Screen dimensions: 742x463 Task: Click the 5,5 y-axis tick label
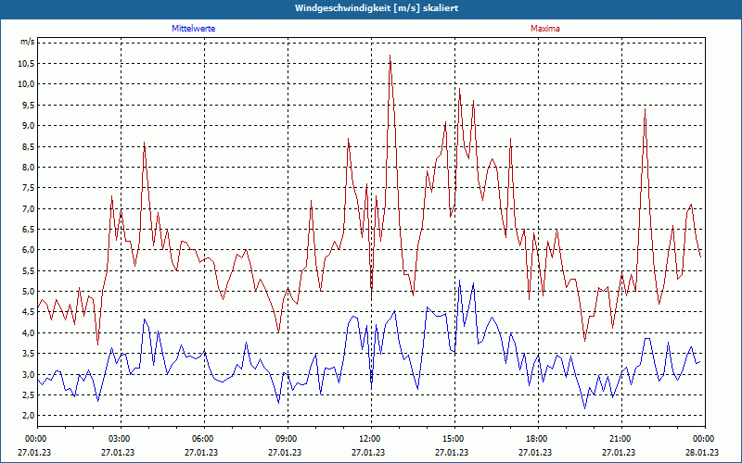point(28,270)
